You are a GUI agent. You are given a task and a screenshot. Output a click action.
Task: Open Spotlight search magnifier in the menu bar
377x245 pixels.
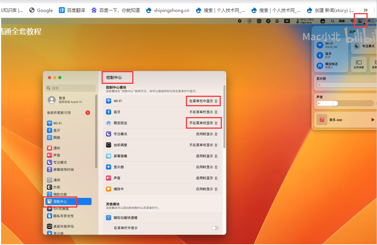332,21
